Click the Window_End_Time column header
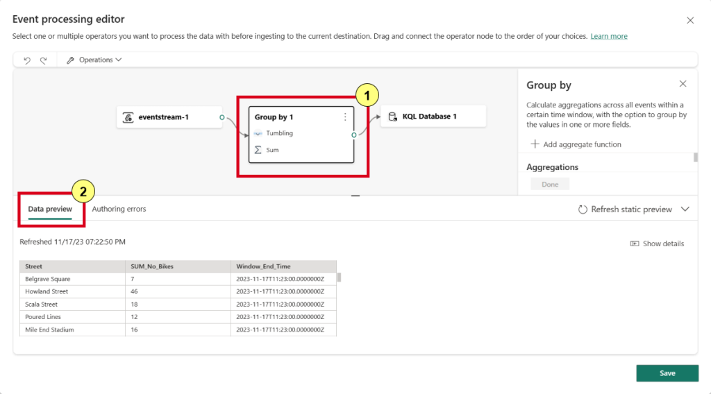 (283, 266)
